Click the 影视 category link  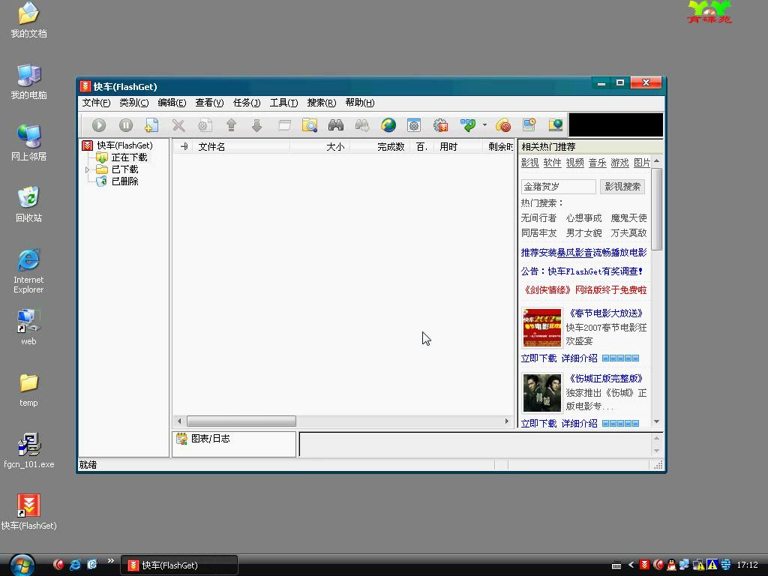click(529, 163)
